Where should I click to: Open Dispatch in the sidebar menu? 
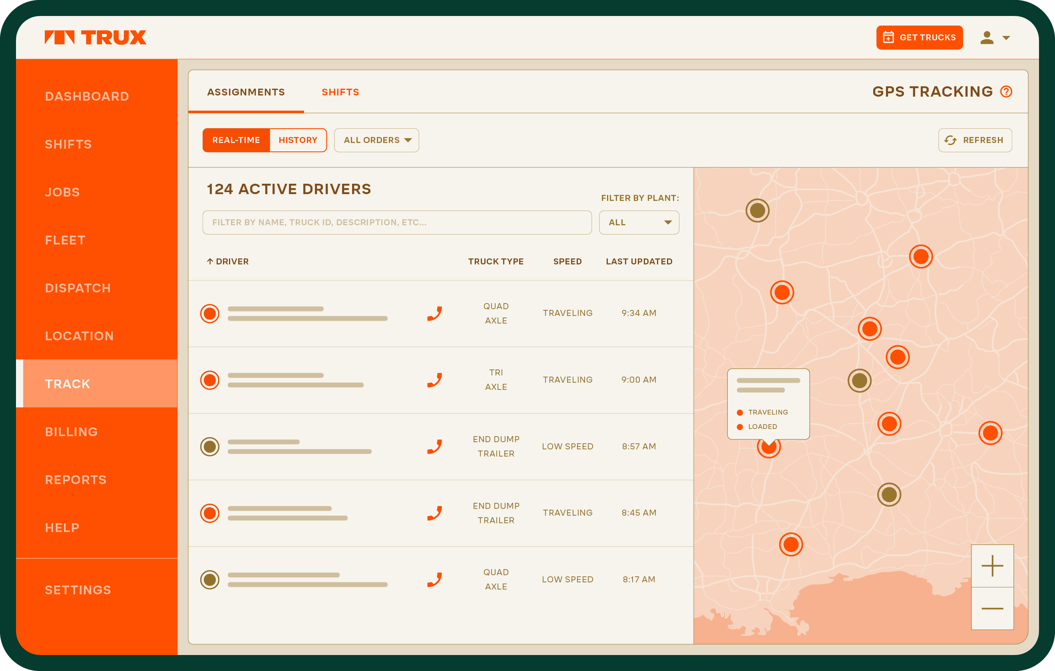tap(78, 288)
